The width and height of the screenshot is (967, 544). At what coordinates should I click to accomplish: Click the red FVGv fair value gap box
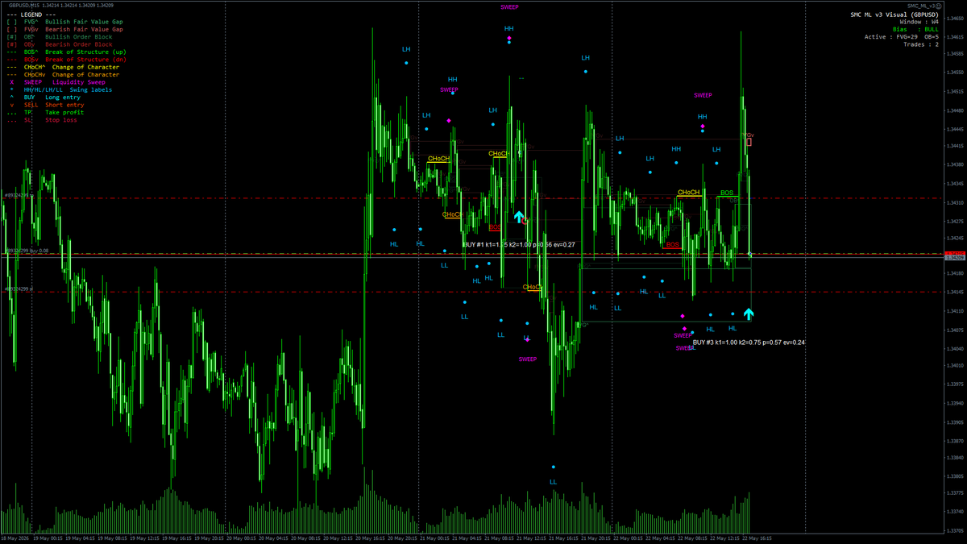749,142
